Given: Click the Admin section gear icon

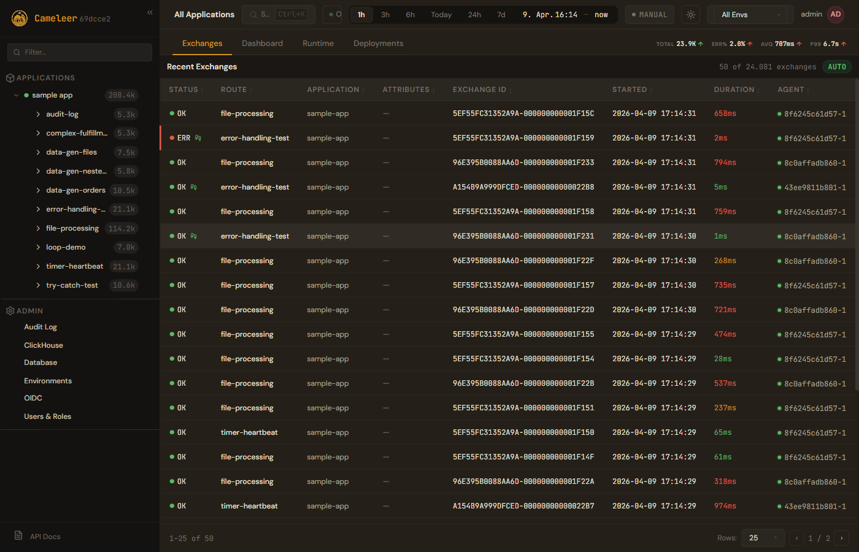Looking at the screenshot, I should [x=10, y=311].
